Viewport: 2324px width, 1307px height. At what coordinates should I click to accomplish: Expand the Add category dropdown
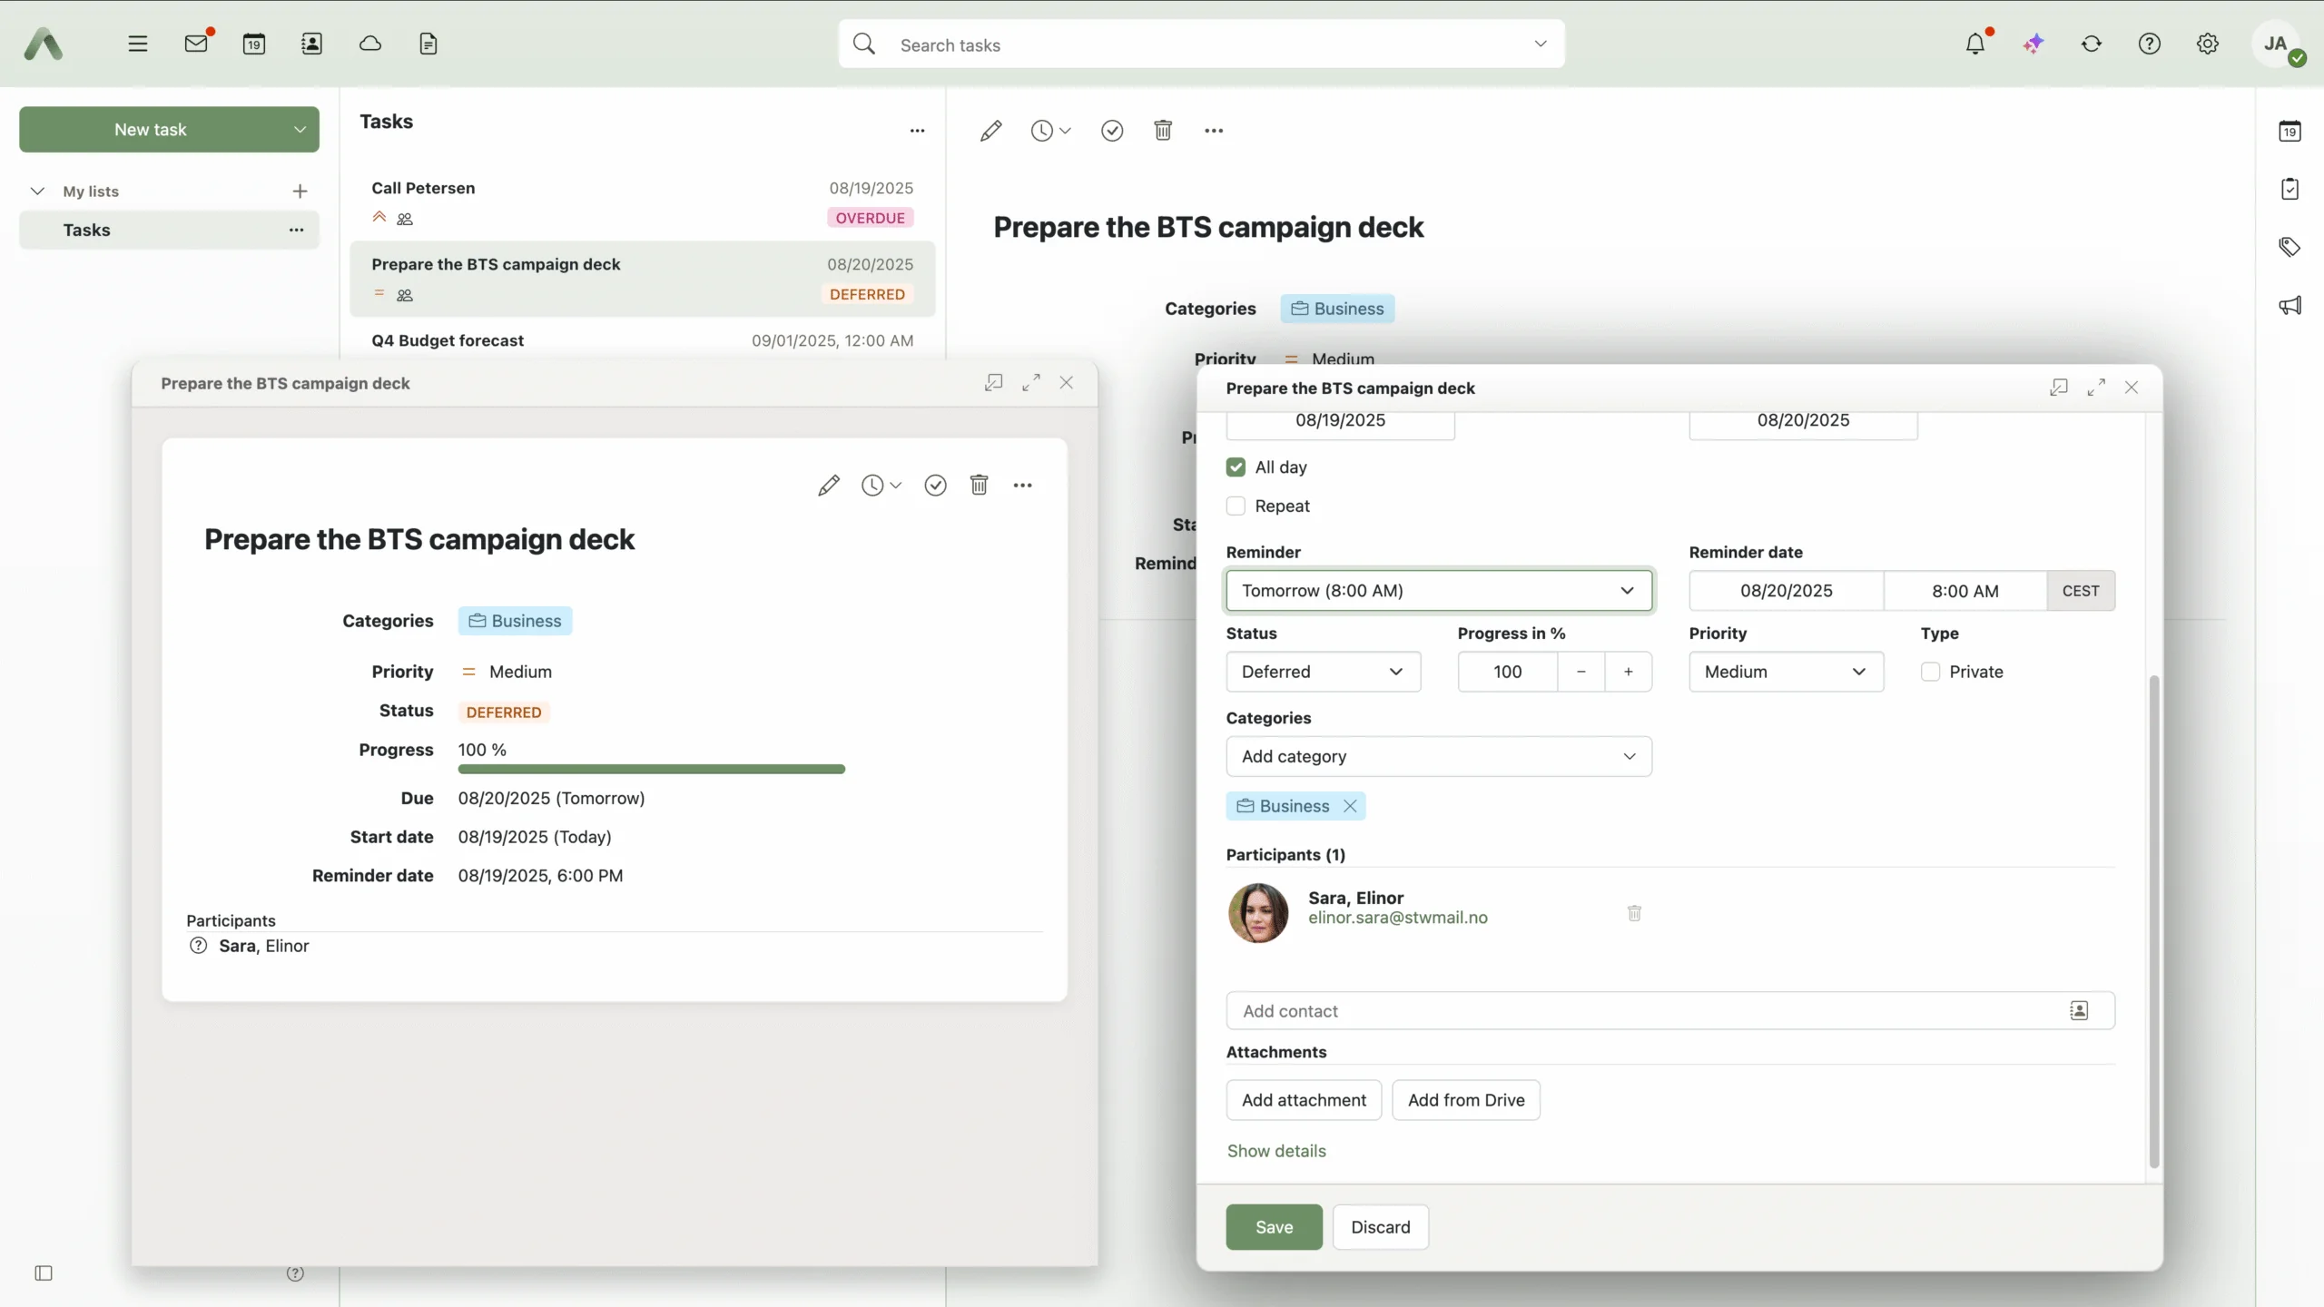pyautogui.click(x=1438, y=756)
